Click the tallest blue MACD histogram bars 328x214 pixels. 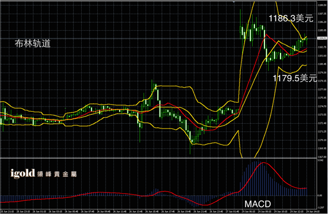[x=256, y=178]
